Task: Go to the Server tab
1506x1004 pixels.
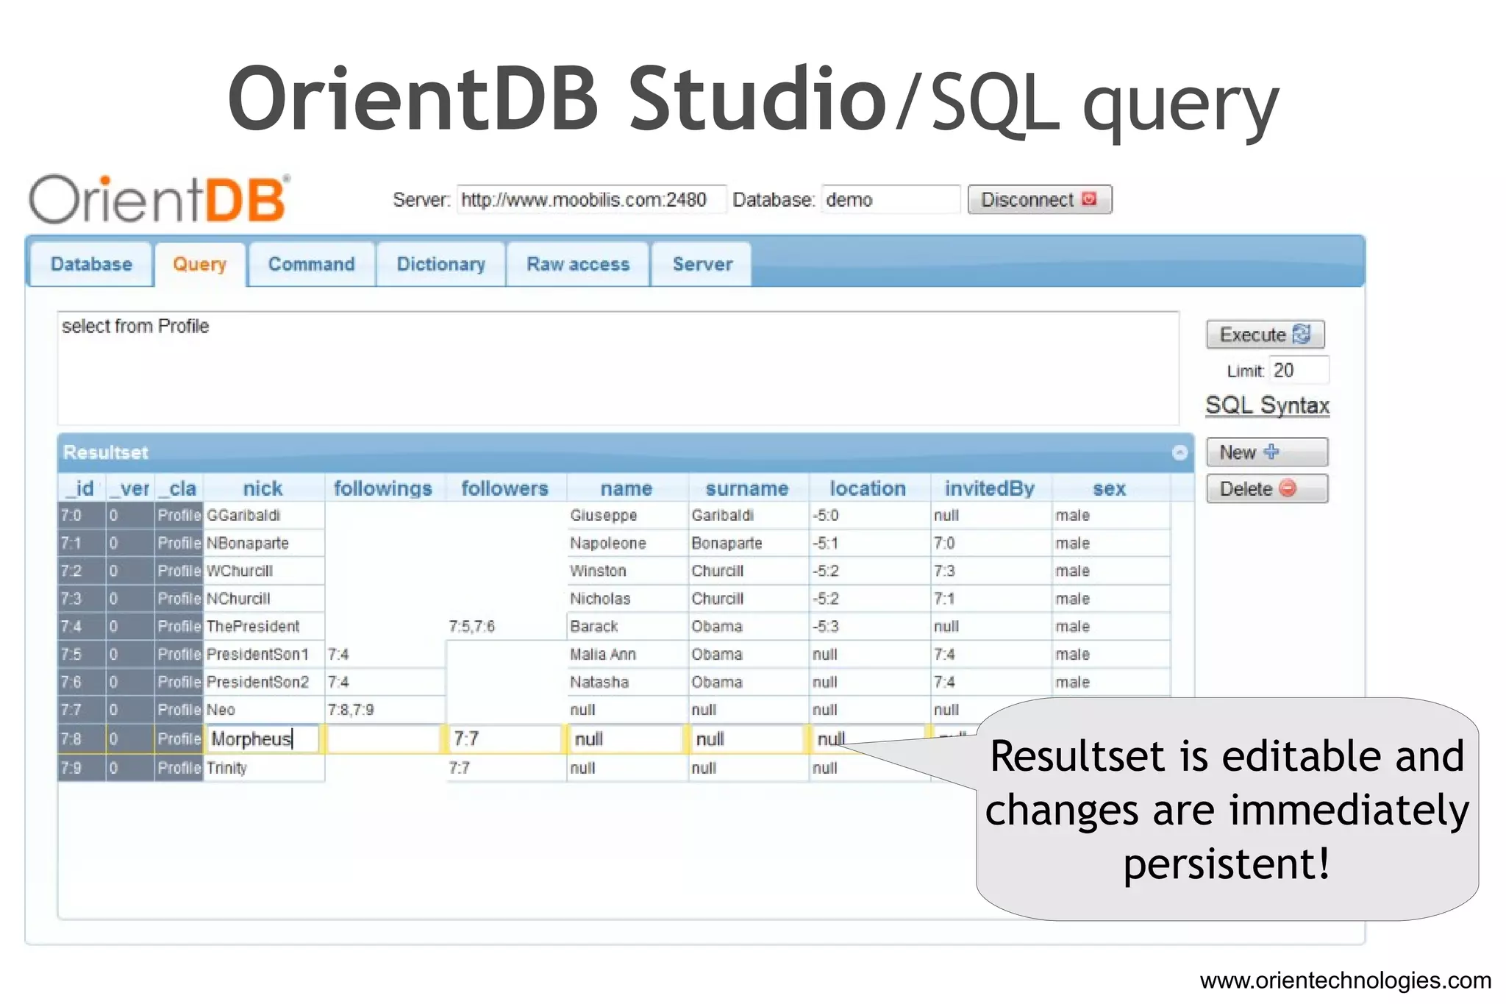Action: tap(702, 264)
